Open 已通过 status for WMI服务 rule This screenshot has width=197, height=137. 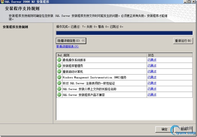coord(152,77)
